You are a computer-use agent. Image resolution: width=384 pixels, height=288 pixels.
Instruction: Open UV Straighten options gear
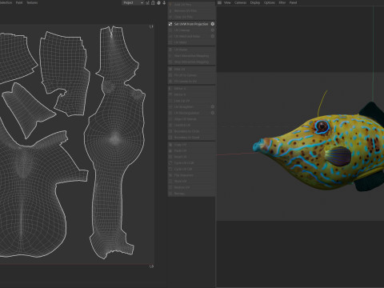pyautogui.click(x=213, y=106)
